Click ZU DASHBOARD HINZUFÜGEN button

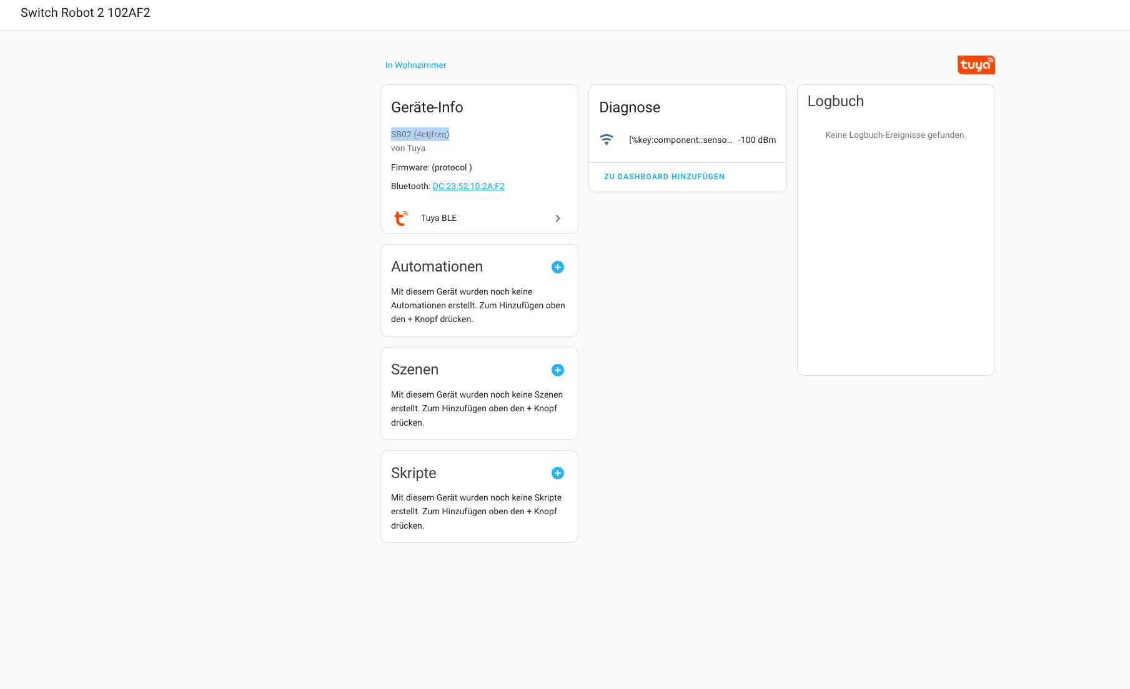tap(664, 177)
